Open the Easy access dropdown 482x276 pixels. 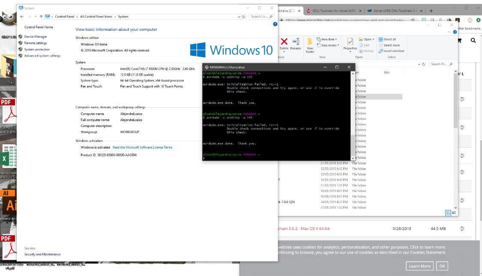[328, 45]
